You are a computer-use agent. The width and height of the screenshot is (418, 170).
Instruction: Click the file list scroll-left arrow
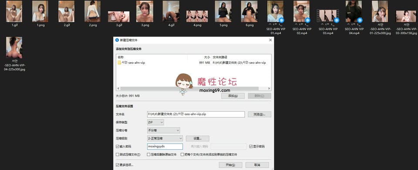(118, 88)
